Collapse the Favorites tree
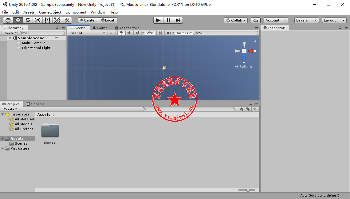 tap(3, 115)
